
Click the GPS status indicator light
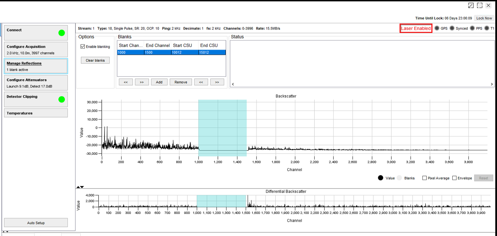pyautogui.click(x=437, y=28)
